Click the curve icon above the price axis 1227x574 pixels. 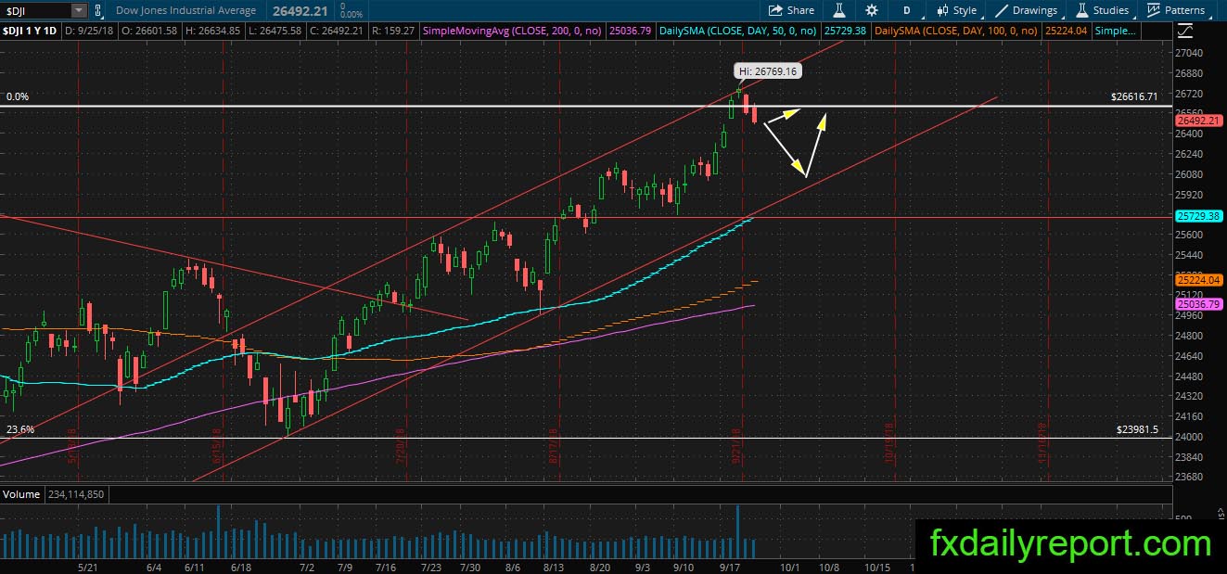coord(1184,31)
